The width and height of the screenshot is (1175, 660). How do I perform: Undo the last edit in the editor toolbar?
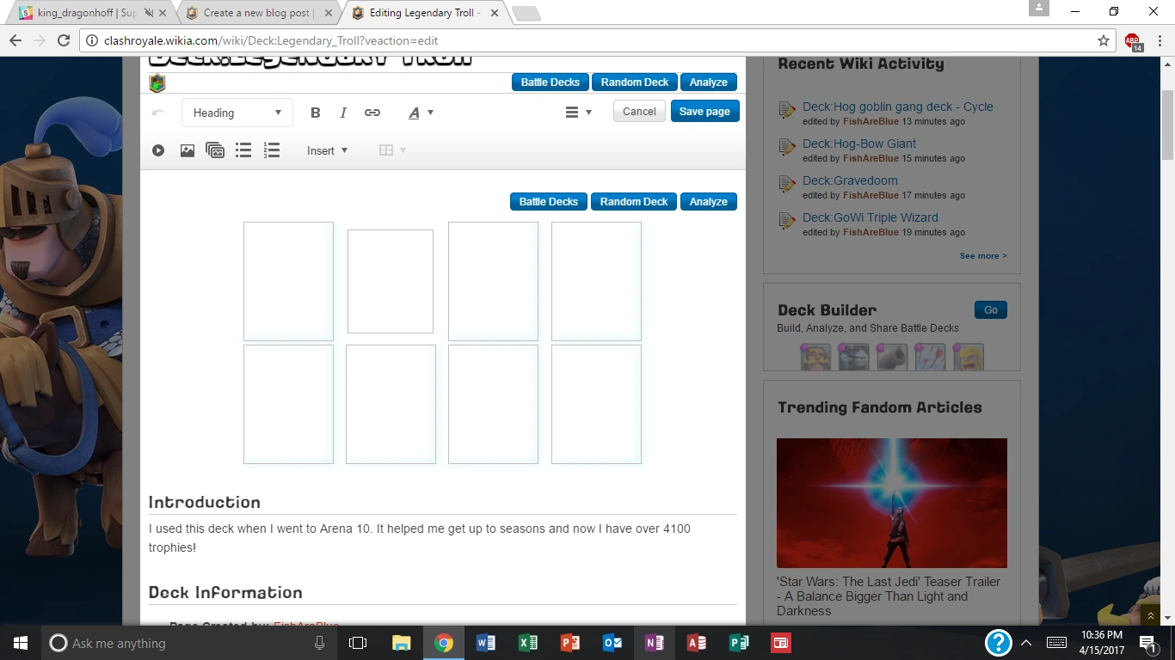158,112
